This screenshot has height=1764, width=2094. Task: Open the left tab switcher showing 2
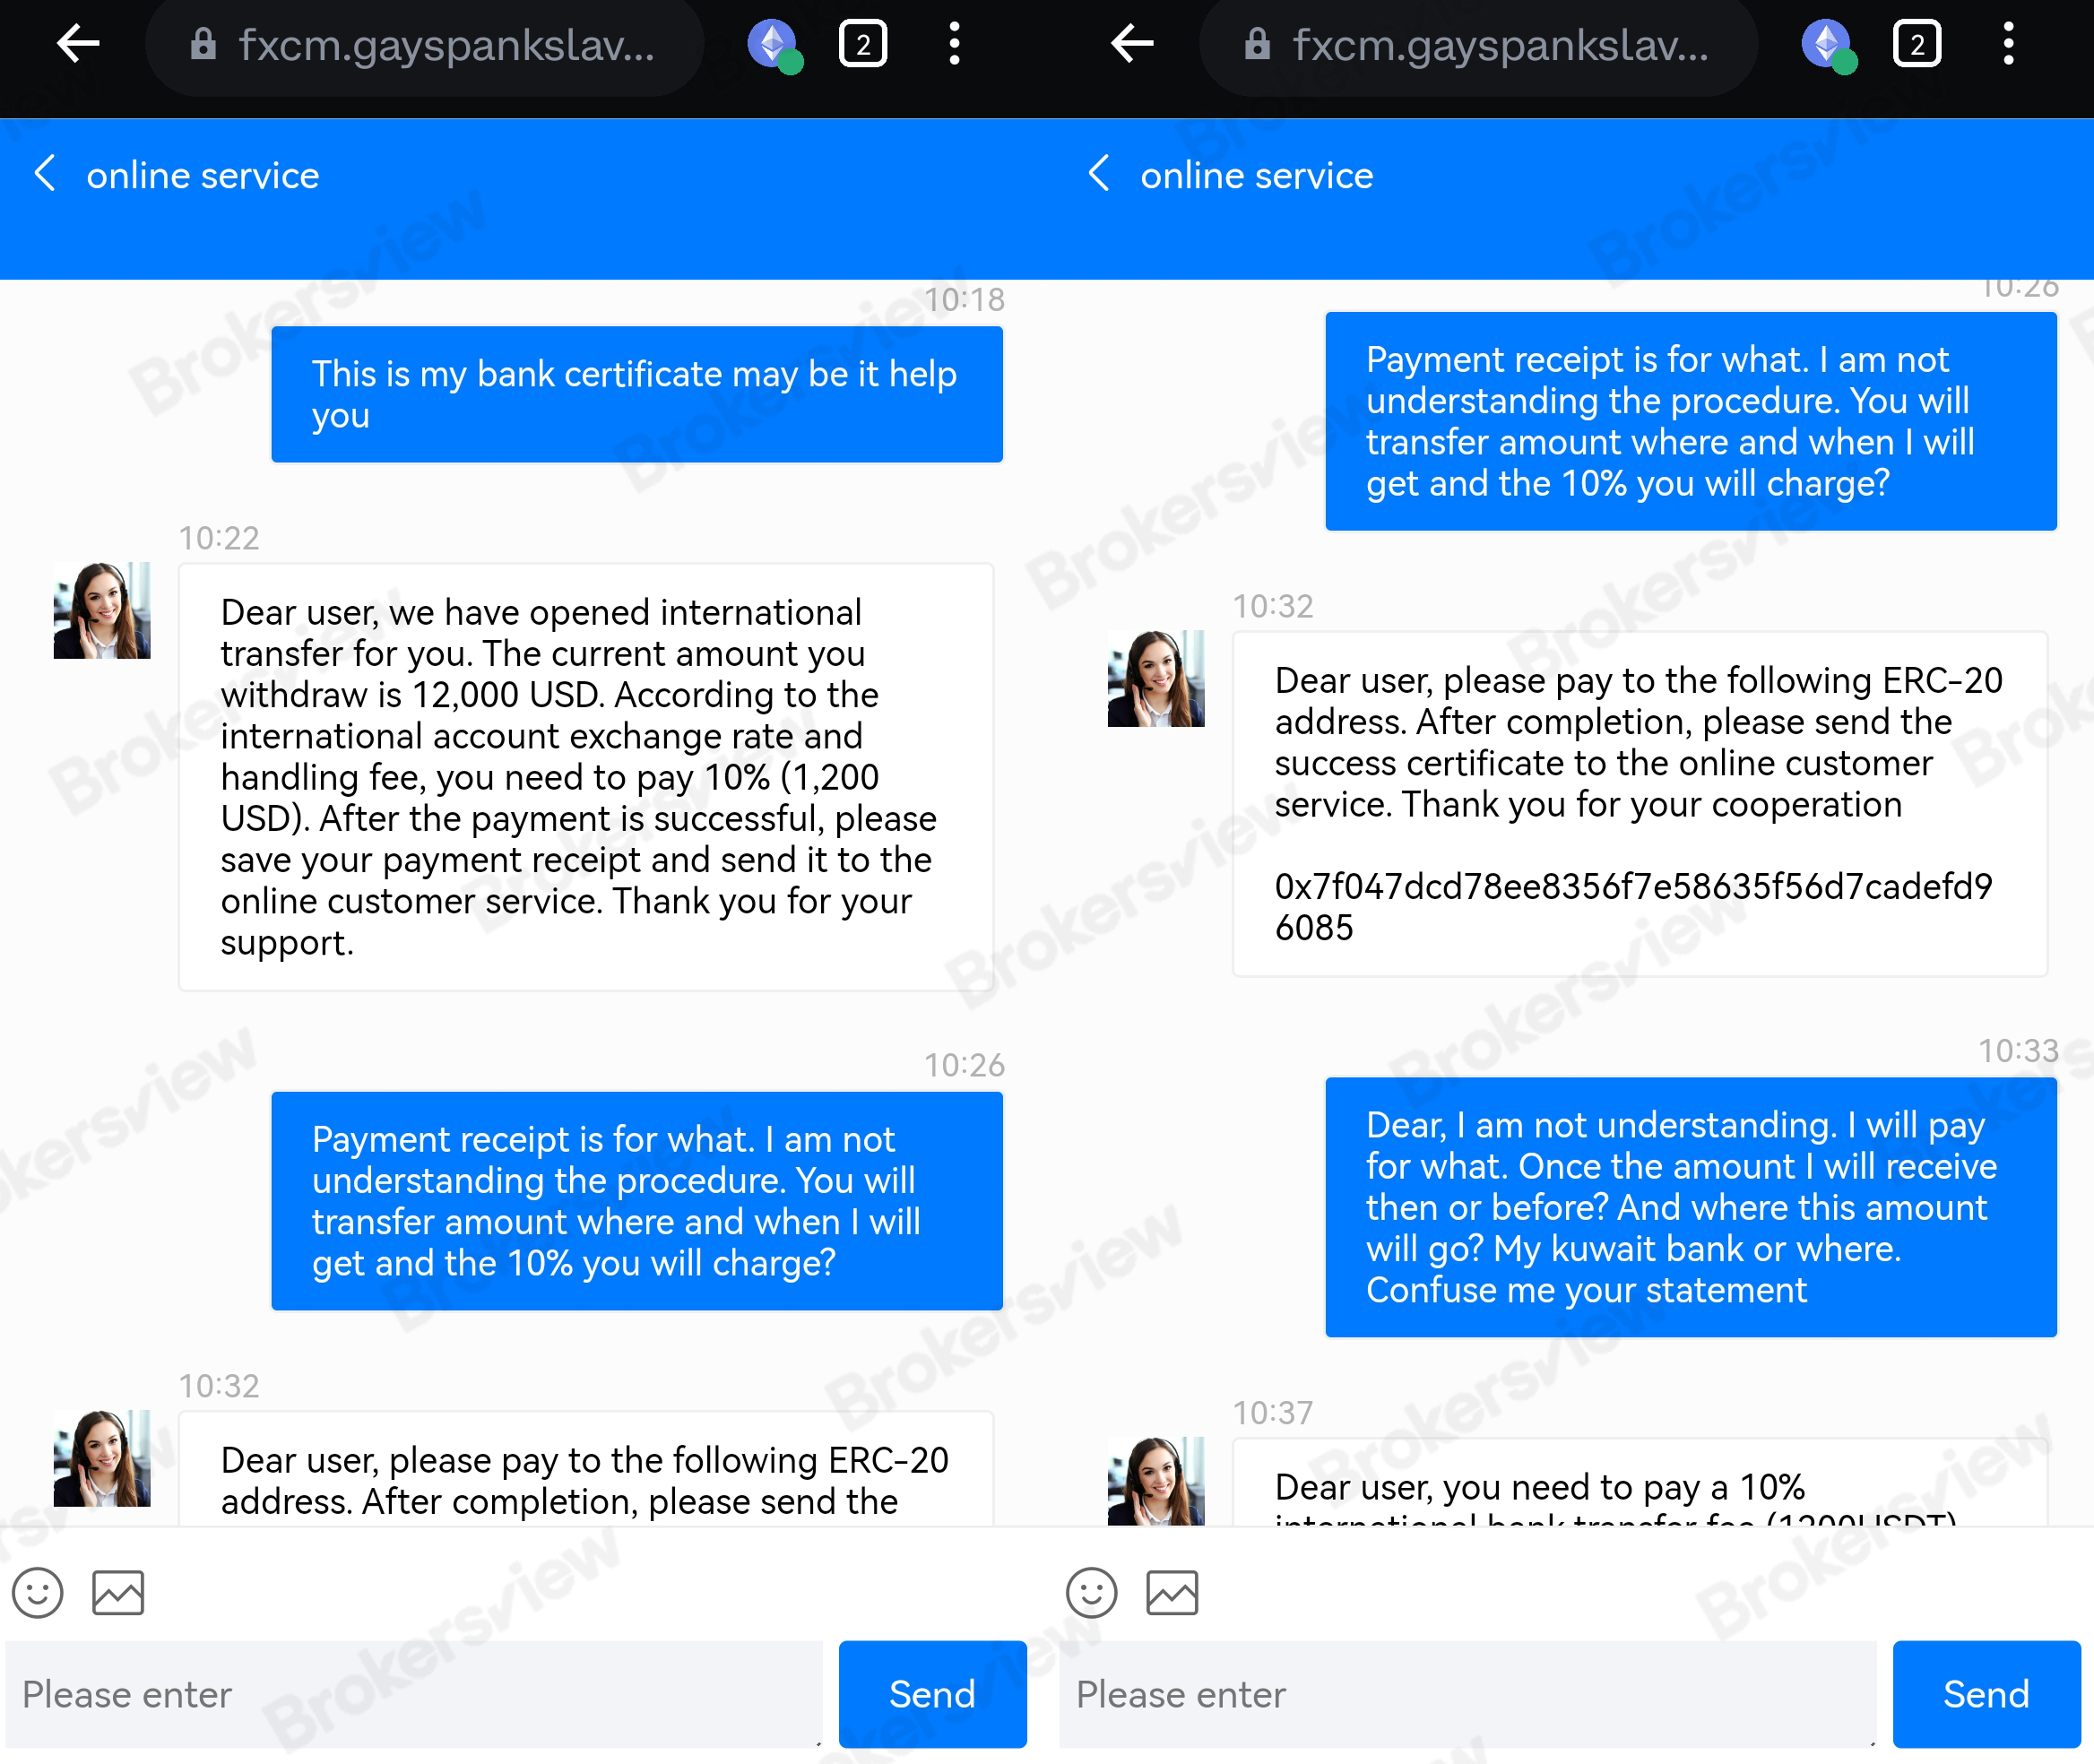coord(862,45)
